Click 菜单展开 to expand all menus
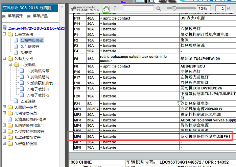236x167 pixels. click(x=15, y=16)
